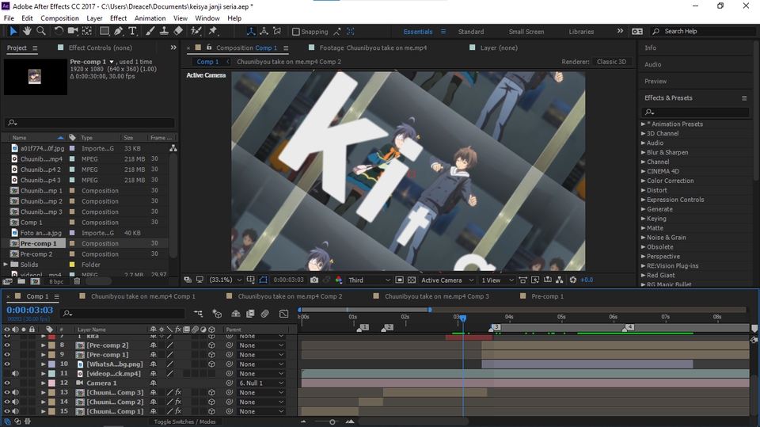Open the Active Camera view dropdown
760x427 pixels.
click(x=446, y=280)
